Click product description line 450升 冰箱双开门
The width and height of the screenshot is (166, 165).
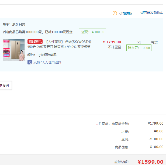point(59,47)
